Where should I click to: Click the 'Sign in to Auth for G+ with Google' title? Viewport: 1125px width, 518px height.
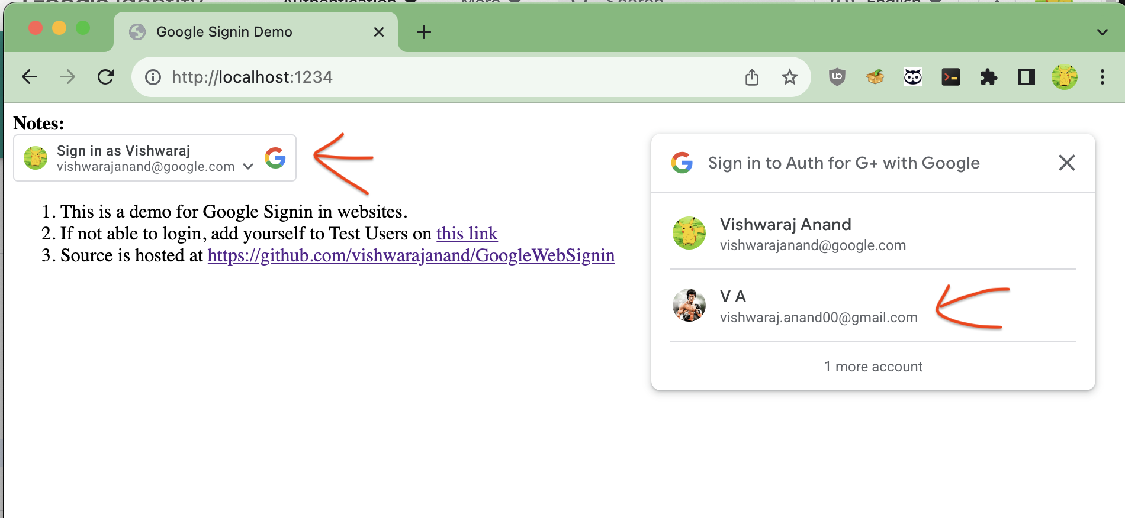(x=844, y=163)
